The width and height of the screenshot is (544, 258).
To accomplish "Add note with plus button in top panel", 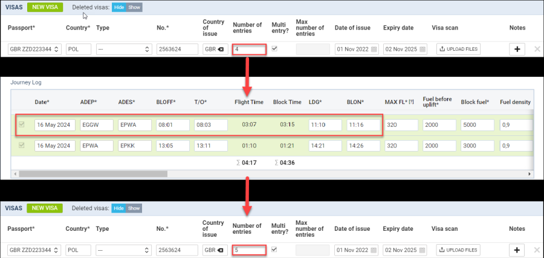I will click(517, 49).
